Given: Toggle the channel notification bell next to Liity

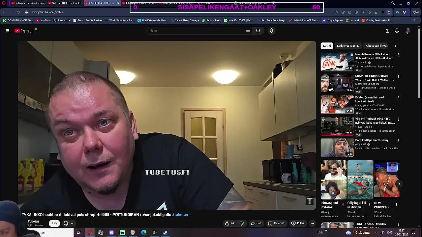Looking at the screenshot, I should 66,223.
